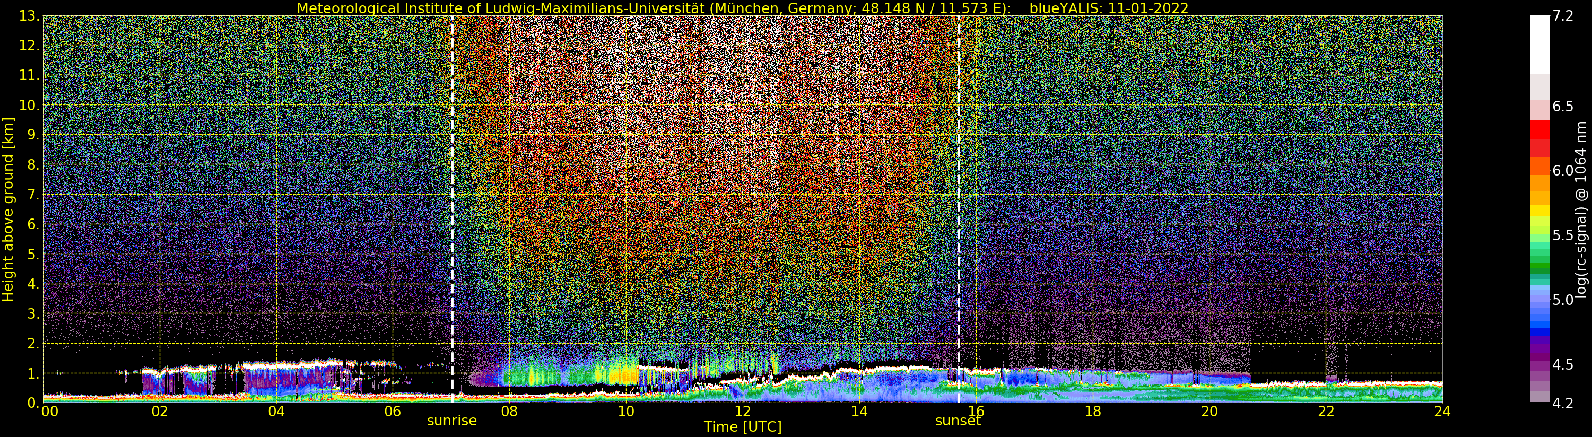
Task: Click height-axis tick label "5."
Action: click(x=33, y=254)
